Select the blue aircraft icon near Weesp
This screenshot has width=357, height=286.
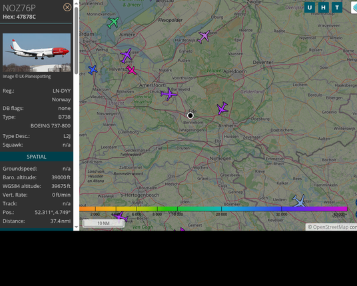(x=93, y=70)
